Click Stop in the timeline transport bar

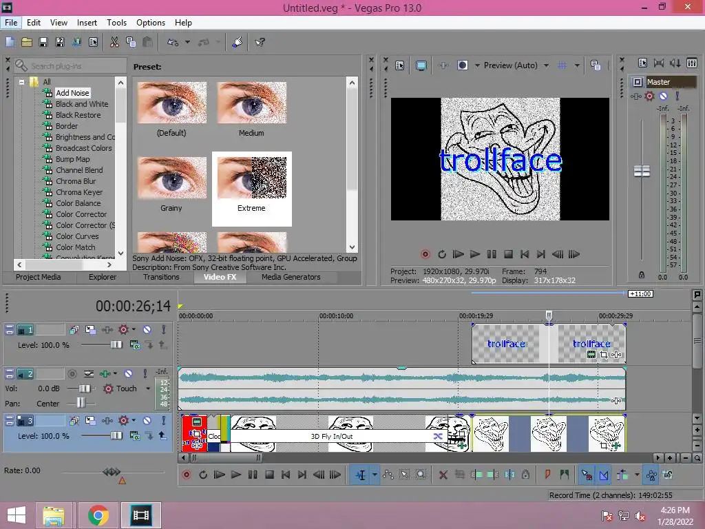pyautogui.click(x=269, y=475)
